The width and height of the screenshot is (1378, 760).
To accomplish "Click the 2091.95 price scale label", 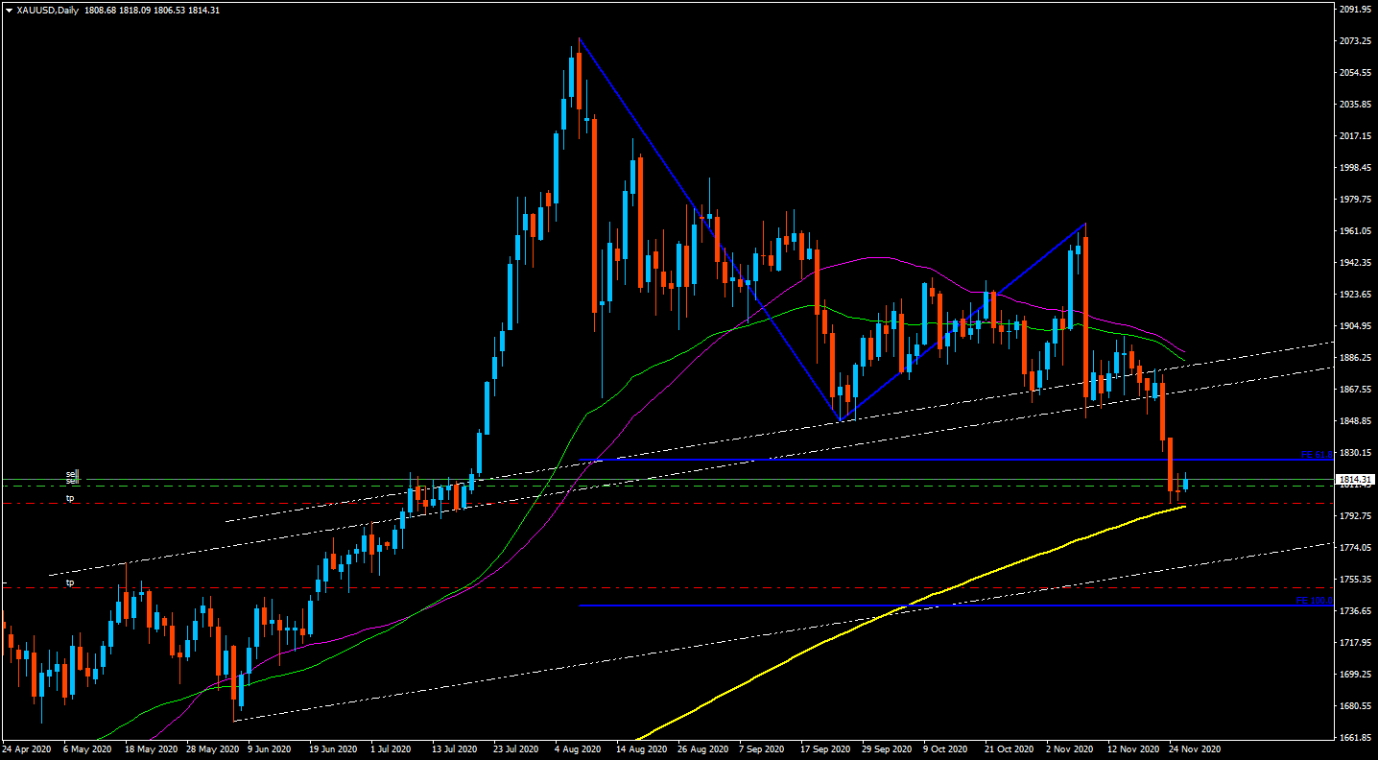I will pos(1353,10).
